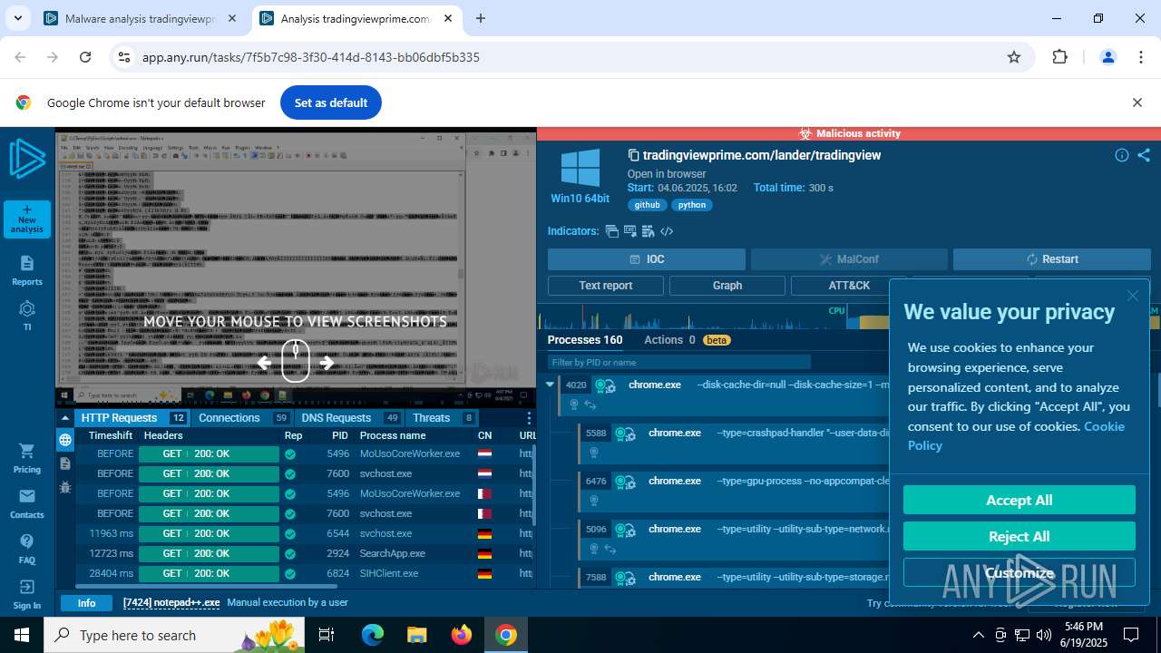The height and width of the screenshot is (653, 1161).
Task: Click network activity arrows icon under PID 4020
Action: click(x=590, y=404)
